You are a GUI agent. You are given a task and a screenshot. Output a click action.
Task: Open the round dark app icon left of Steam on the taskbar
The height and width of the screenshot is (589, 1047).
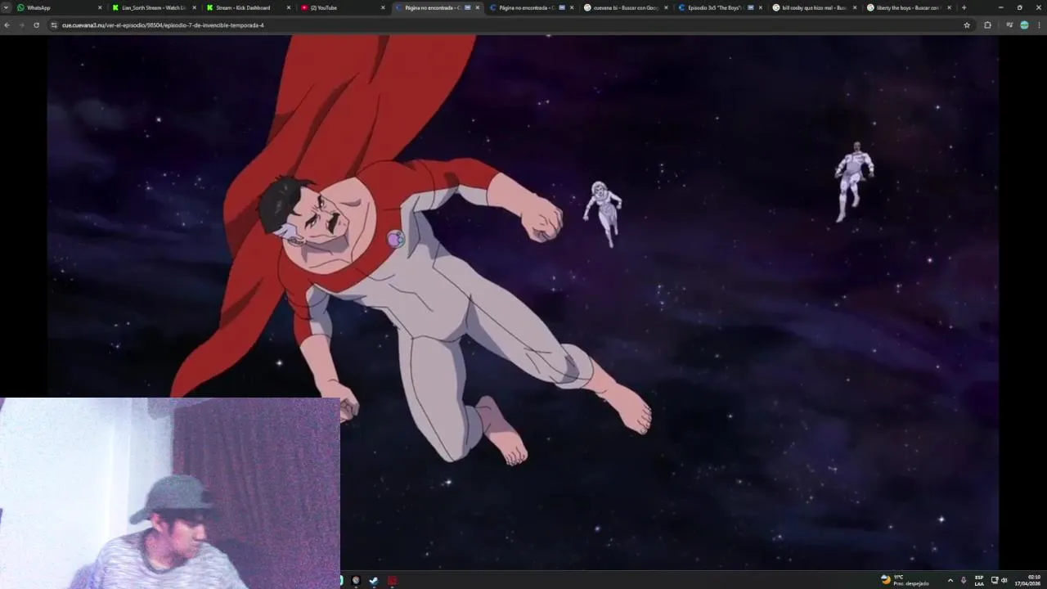pyautogui.click(x=356, y=580)
